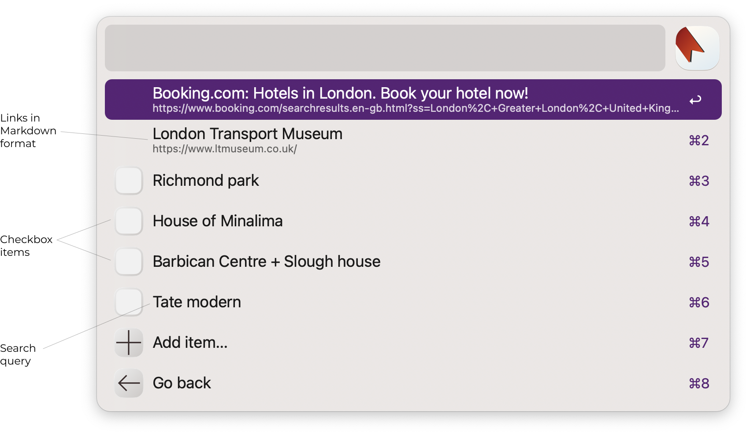
Task: Click the return arrow on Booking.com row
Action: click(695, 100)
